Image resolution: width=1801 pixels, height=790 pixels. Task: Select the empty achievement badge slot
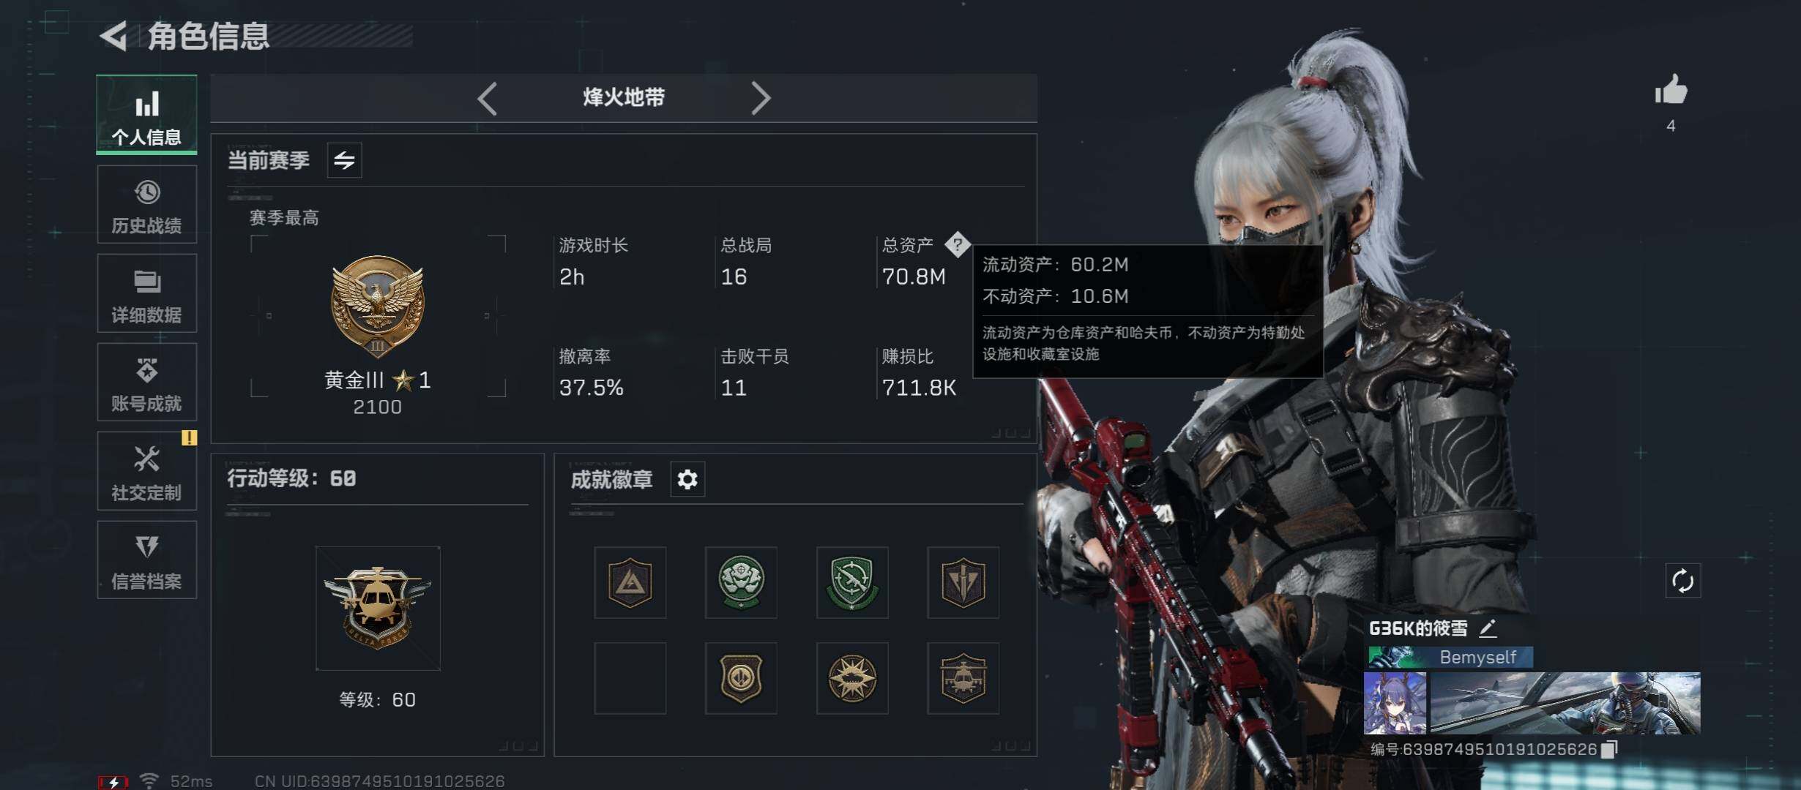click(x=630, y=678)
